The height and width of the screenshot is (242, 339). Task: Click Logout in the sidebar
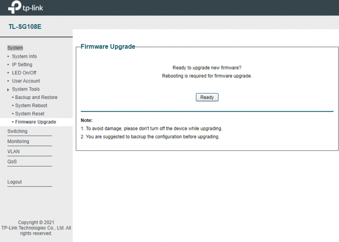click(x=14, y=182)
